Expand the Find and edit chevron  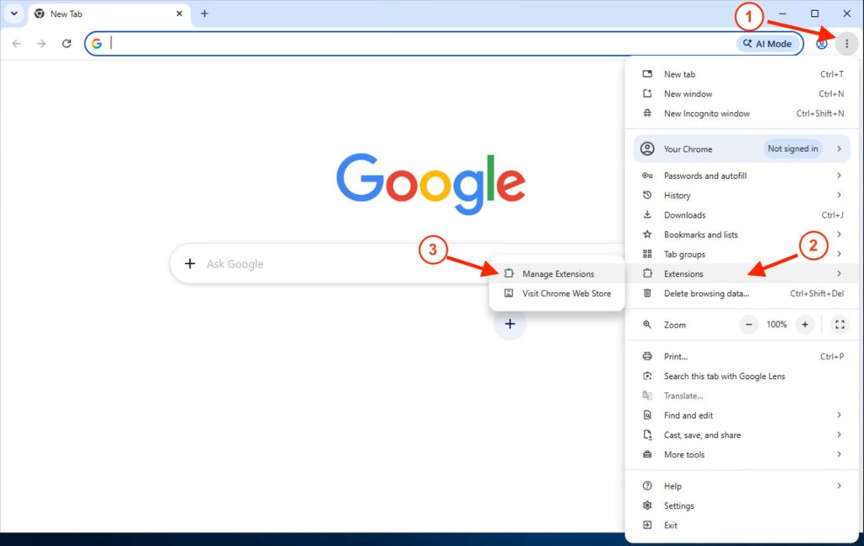point(840,415)
